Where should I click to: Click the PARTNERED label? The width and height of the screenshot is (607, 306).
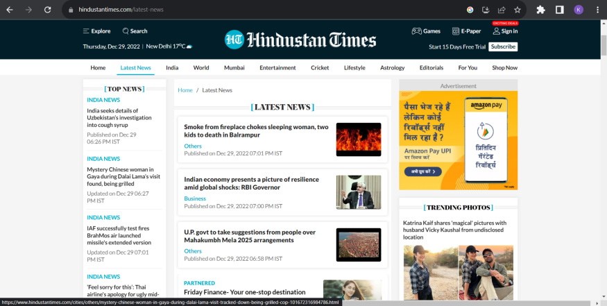coord(199,283)
